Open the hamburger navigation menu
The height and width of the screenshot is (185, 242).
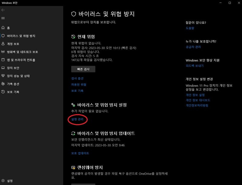(x=3, y=18)
